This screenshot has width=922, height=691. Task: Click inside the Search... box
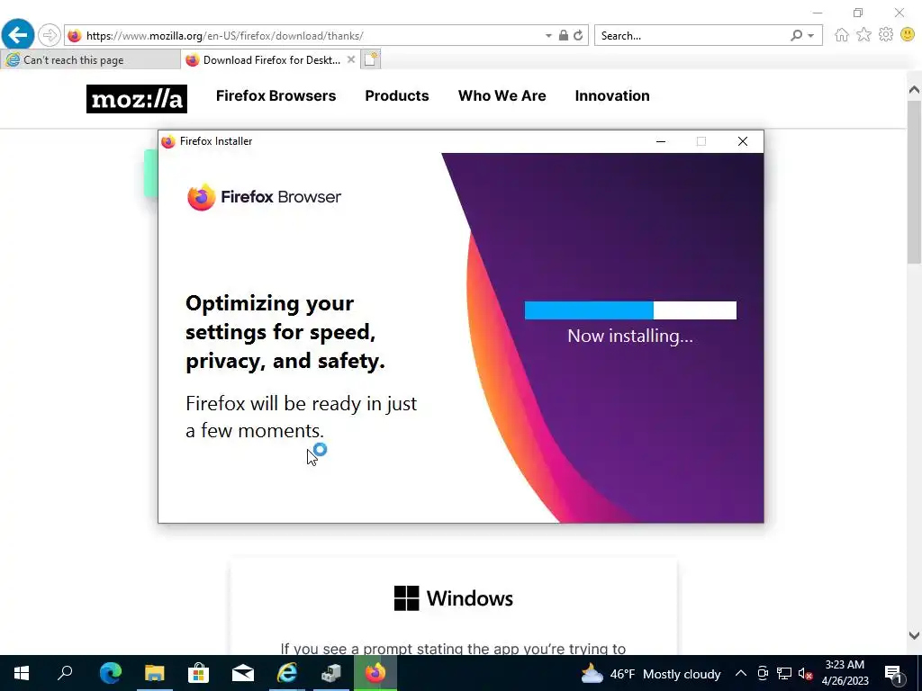pos(692,36)
